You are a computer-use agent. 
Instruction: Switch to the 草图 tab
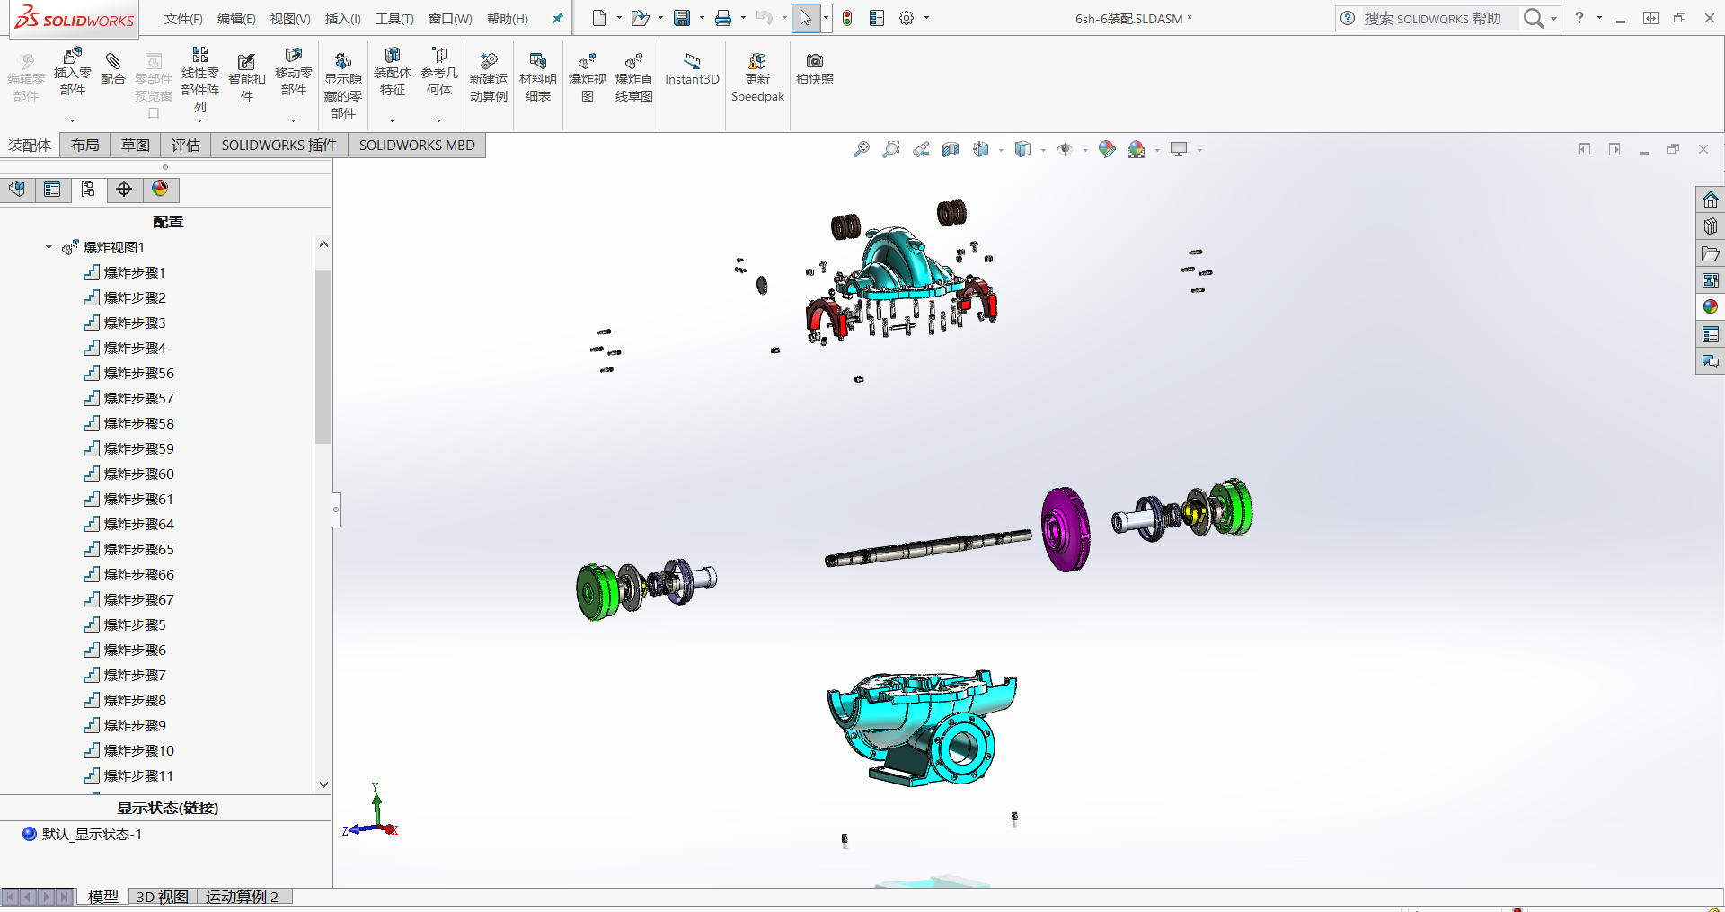tap(136, 146)
